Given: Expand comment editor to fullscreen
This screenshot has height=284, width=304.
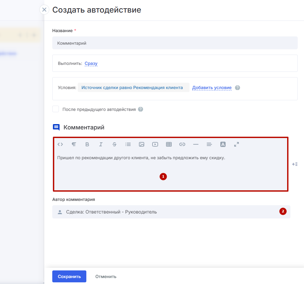Looking at the screenshot, I should 237,144.
